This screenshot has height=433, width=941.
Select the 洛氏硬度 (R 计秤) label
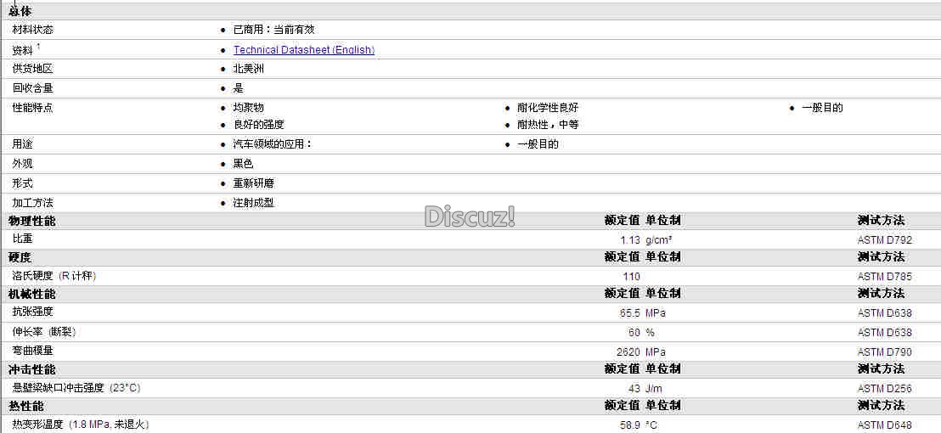coord(54,276)
